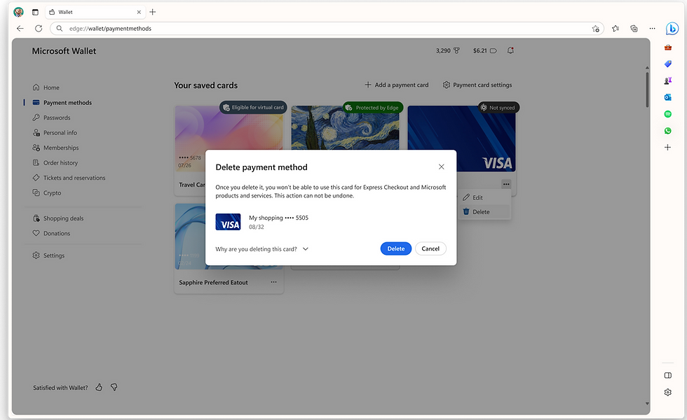Go back in browser
Viewport: 687px width, 420px height.
(20, 29)
